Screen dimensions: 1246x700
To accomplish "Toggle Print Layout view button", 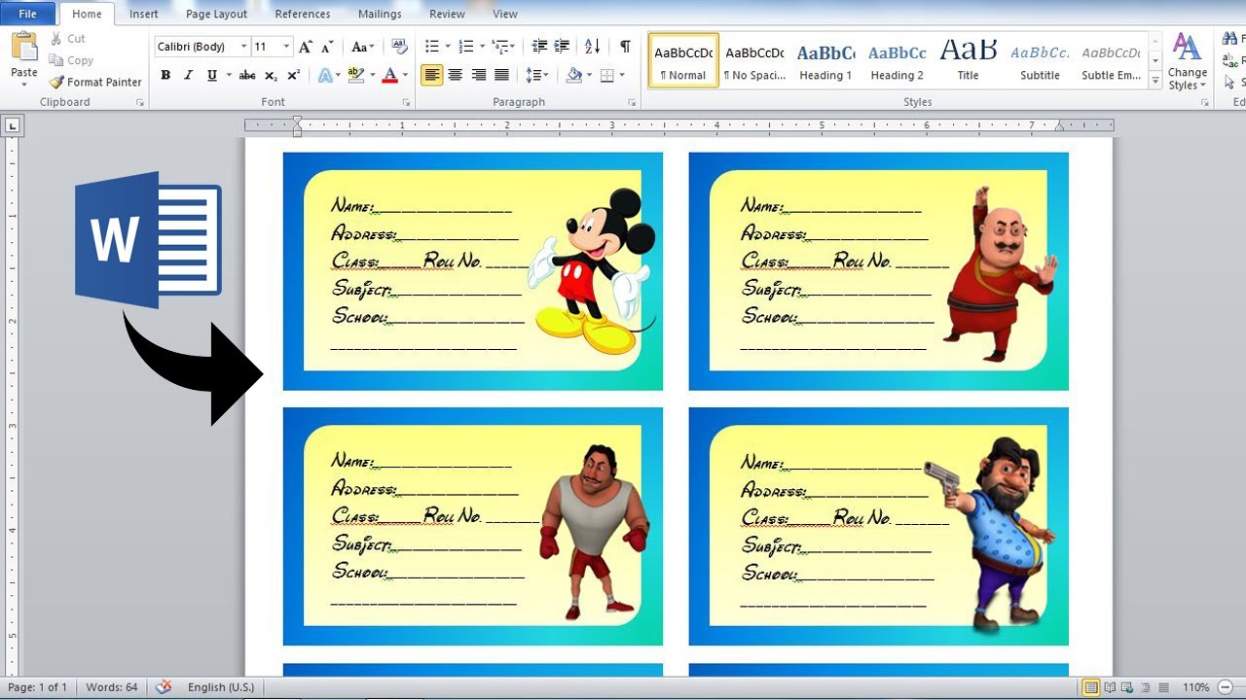I will click(1092, 687).
